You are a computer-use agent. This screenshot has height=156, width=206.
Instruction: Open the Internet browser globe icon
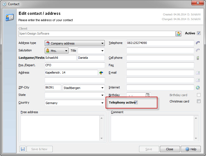198,88
